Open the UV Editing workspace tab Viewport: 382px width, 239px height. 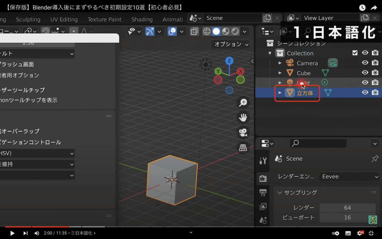pyautogui.click(x=64, y=19)
